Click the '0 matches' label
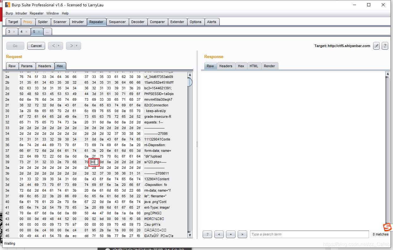Screen dimensions: 393x250 pyautogui.click(x=381, y=234)
